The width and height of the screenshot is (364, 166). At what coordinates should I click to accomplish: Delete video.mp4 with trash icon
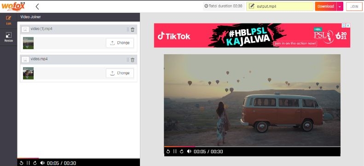[x=133, y=60]
